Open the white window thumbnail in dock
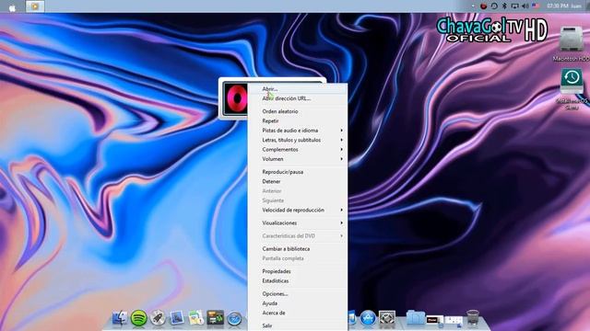Viewport: 590px width, 331px height. 454,320
